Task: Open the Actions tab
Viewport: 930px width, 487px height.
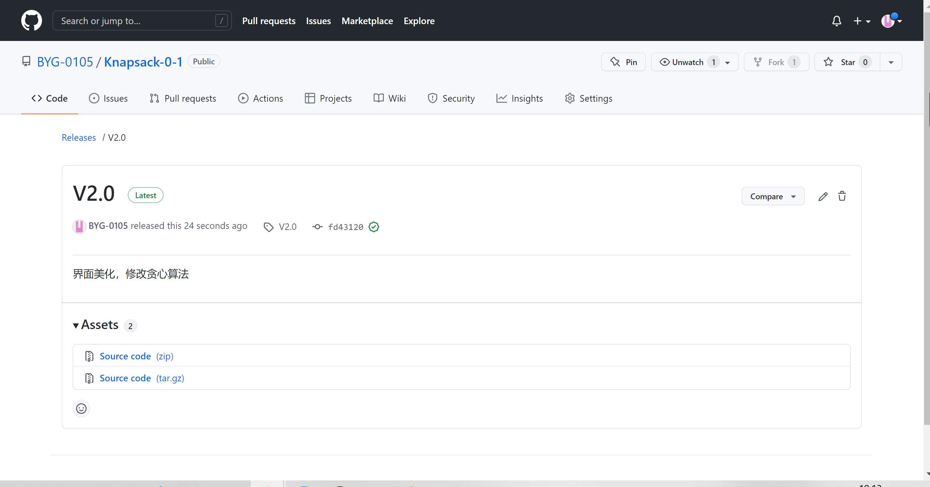Action: pos(260,98)
